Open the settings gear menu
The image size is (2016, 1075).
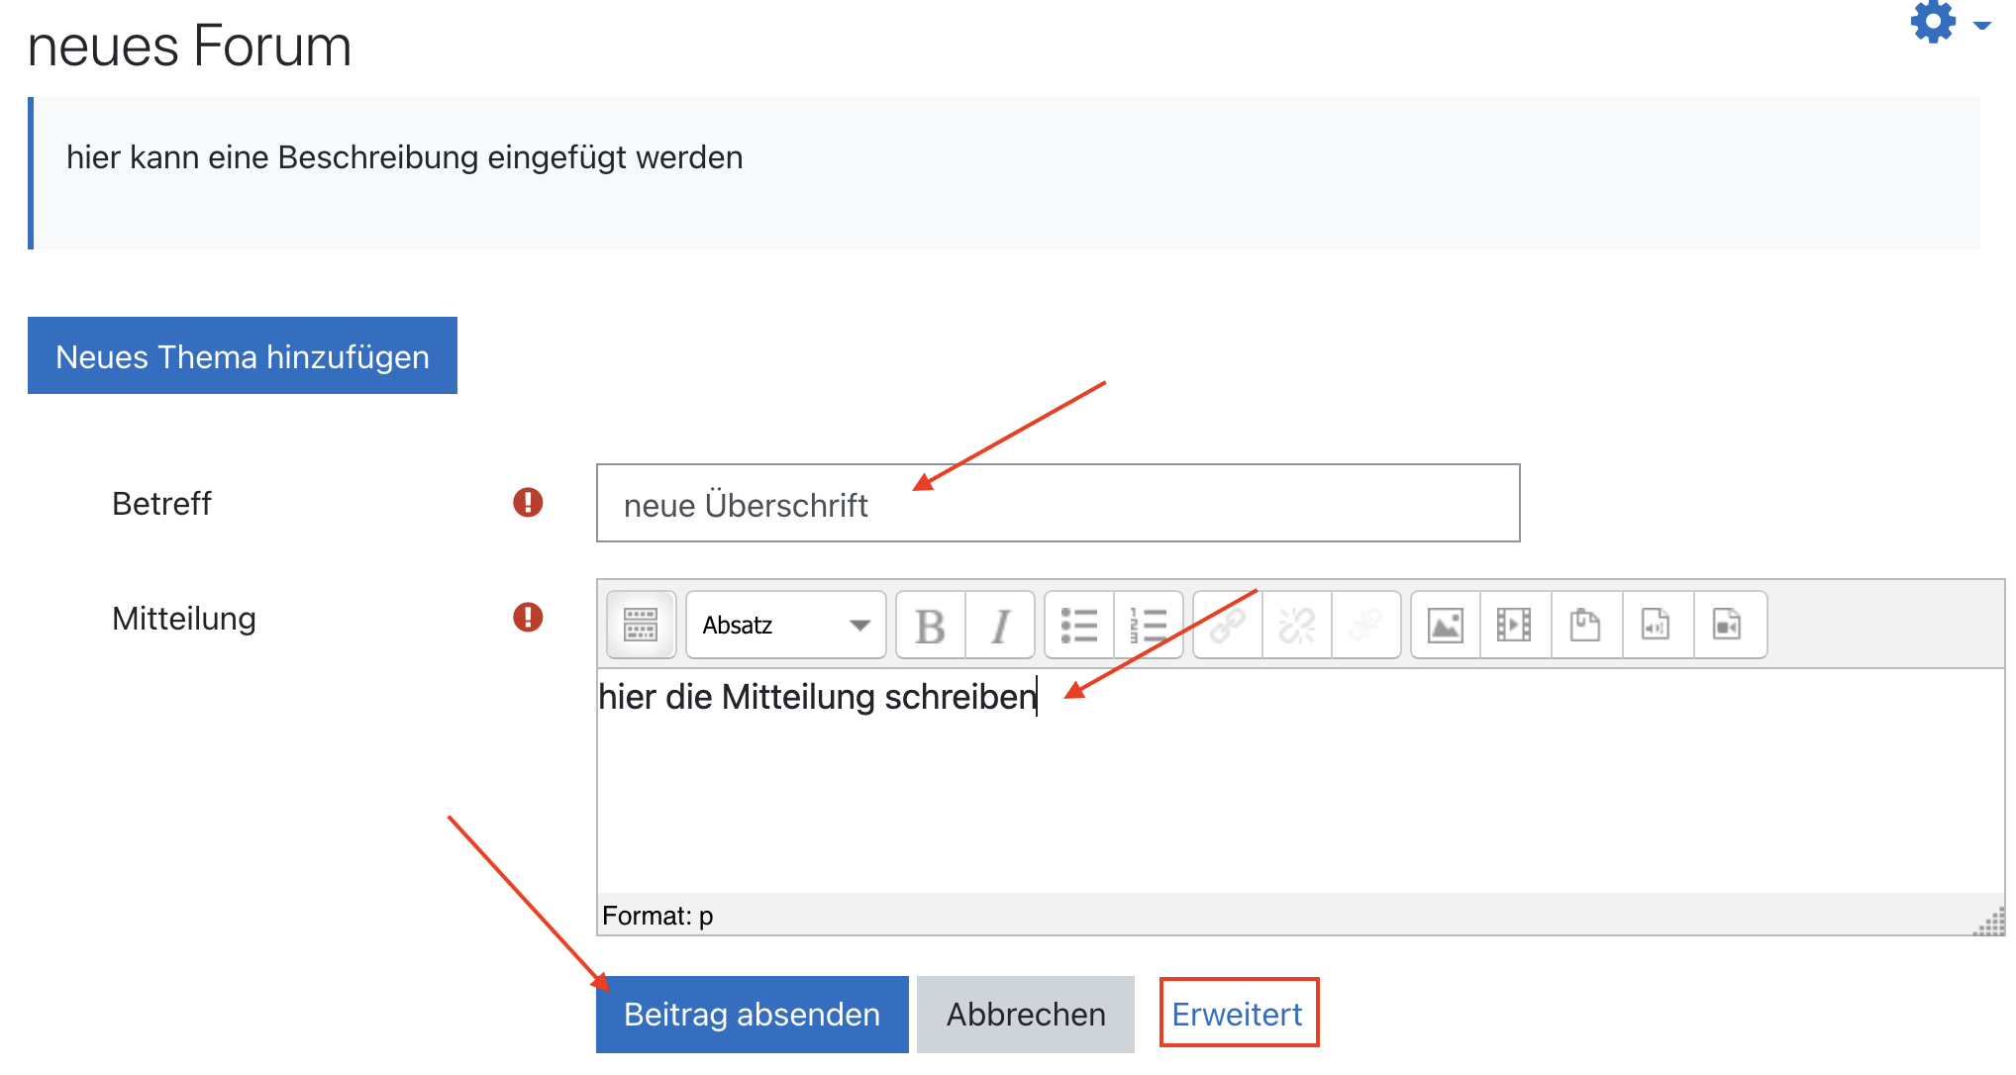coord(1946,22)
